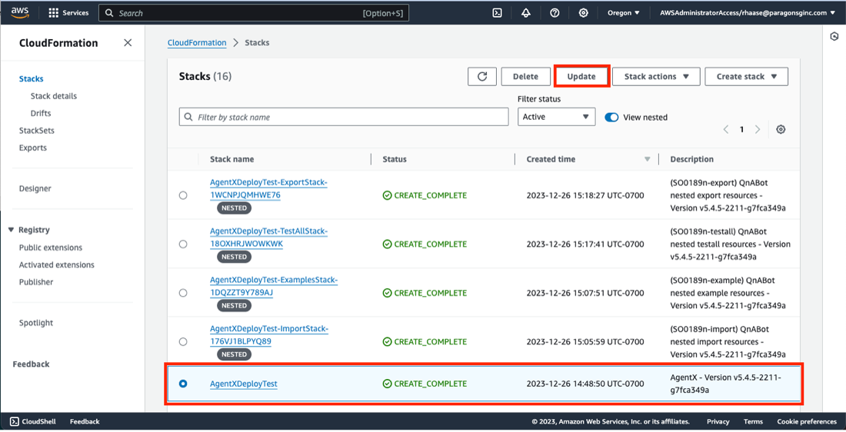Select the ImportStack radio button
Viewport: 846px width, 432px height.
click(x=183, y=341)
